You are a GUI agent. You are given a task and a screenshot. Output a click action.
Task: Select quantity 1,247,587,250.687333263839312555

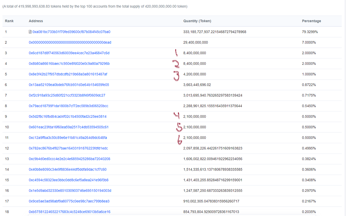[213, 190]
